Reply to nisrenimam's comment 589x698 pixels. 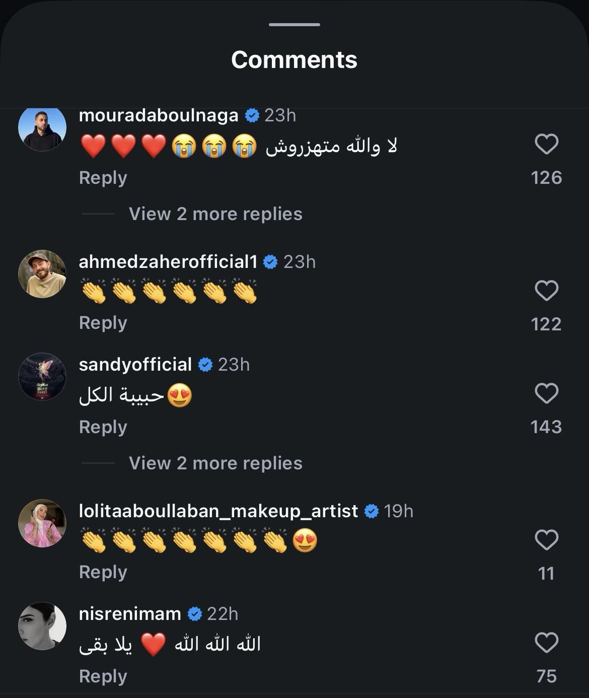(x=103, y=676)
